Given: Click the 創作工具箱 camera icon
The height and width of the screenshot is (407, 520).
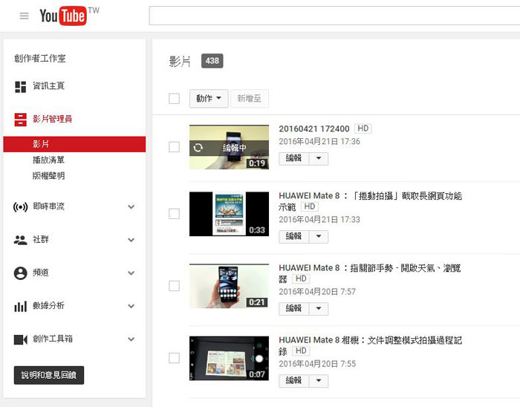Looking at the screenshot, I should point(21,339).
